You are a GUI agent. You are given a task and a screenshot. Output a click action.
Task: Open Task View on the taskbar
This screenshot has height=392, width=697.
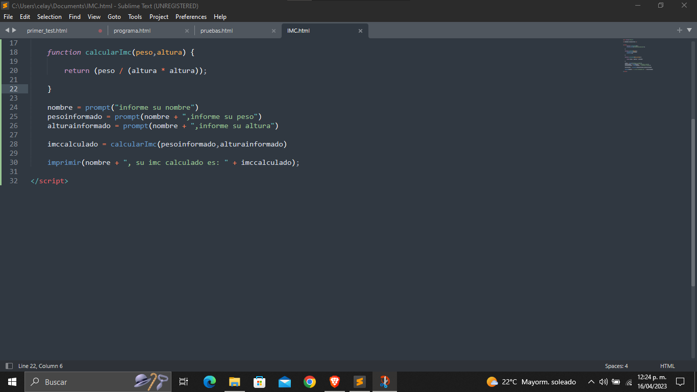click(x=184, y=382)
